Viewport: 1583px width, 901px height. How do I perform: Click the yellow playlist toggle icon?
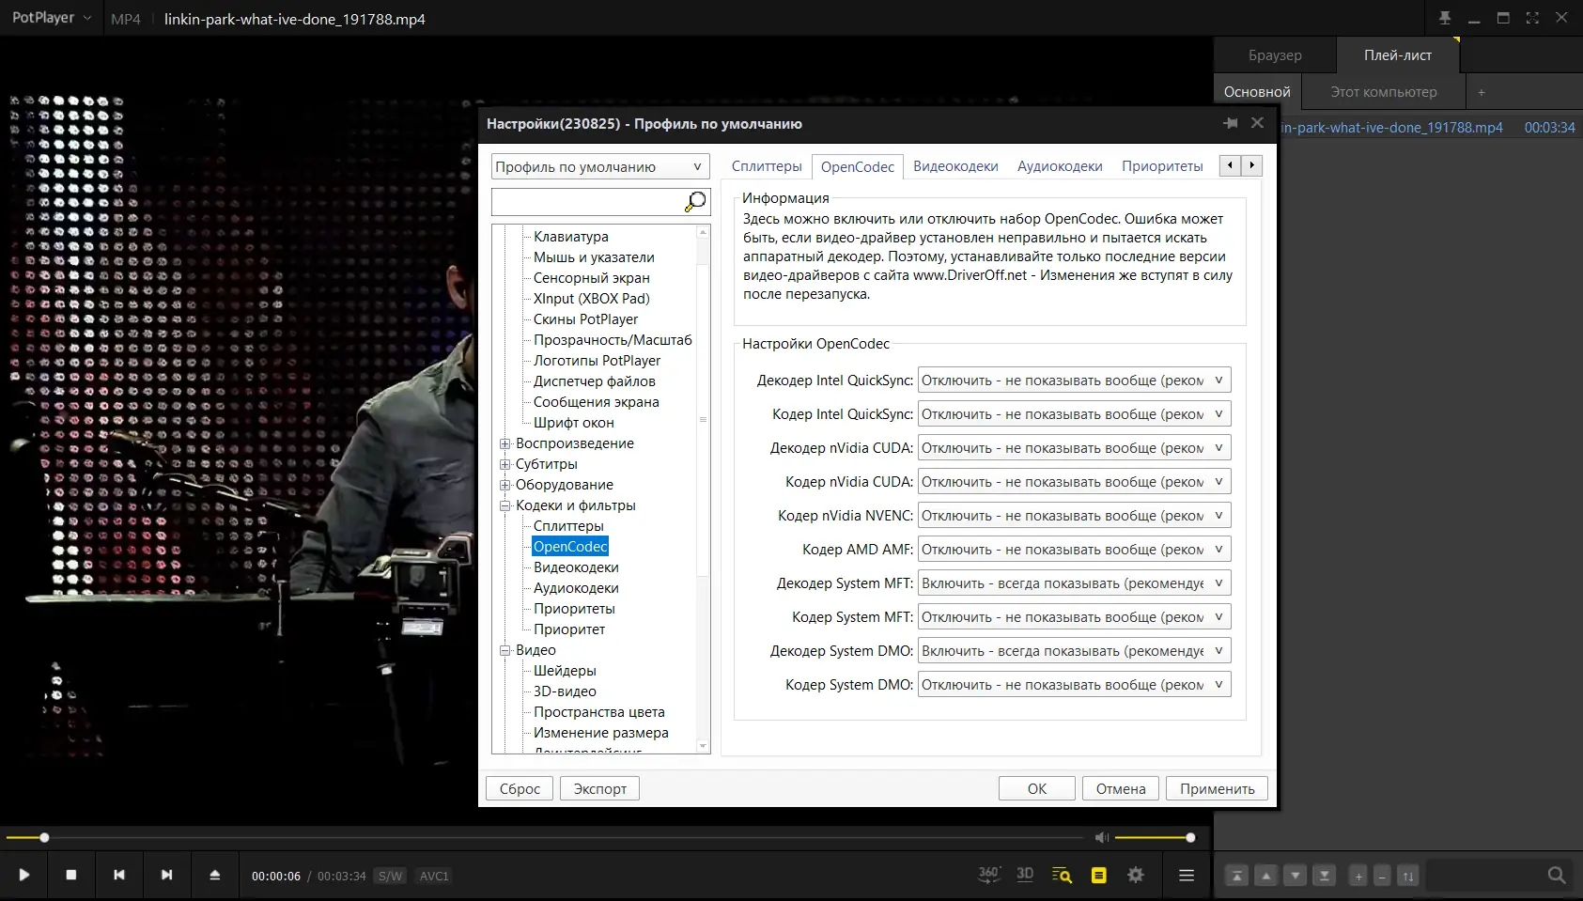click(1098, 876)
